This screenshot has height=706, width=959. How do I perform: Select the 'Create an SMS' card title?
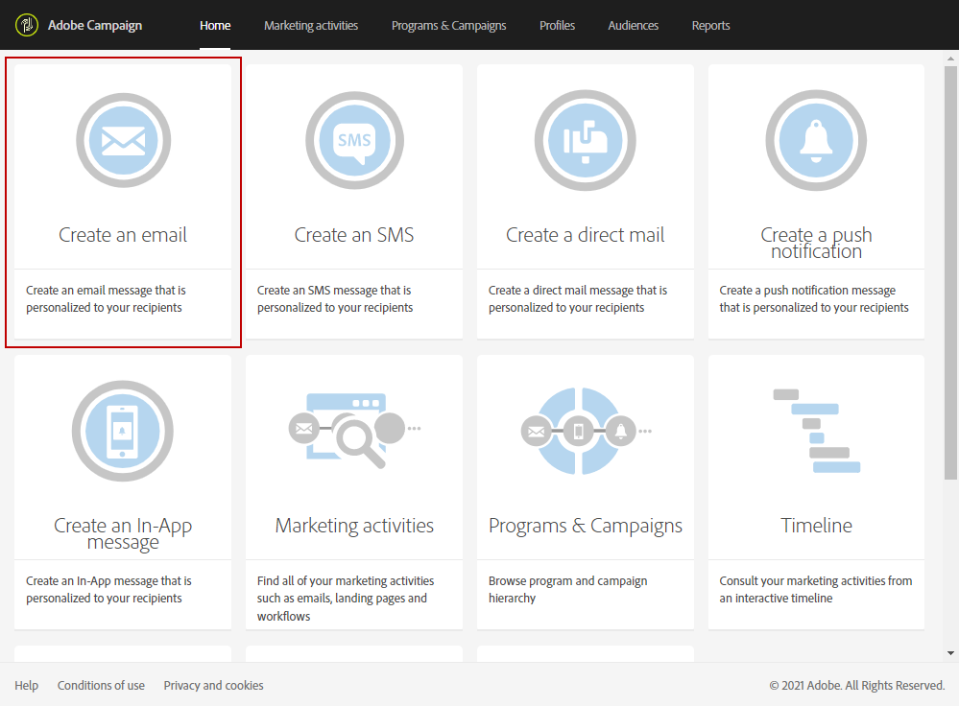(354, 235)
